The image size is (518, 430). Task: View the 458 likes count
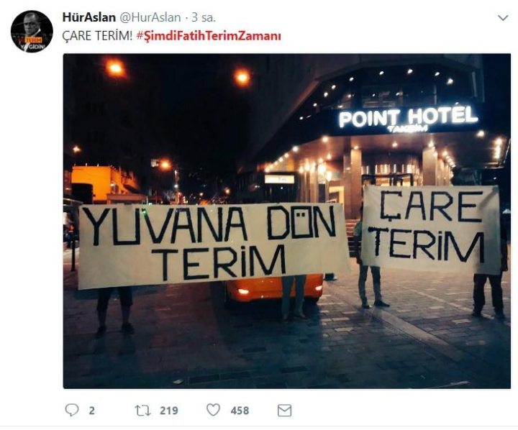[x=240, y=411]
